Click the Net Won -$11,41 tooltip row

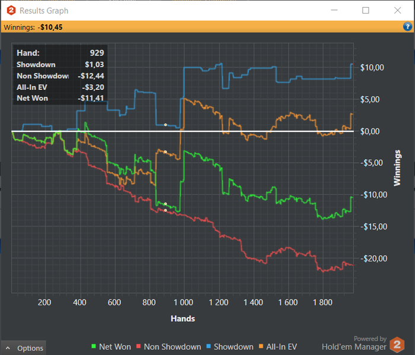[x=60, y=98]
